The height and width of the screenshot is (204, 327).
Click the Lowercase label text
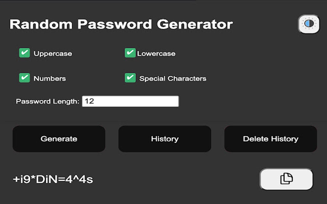tap(156, 54)
